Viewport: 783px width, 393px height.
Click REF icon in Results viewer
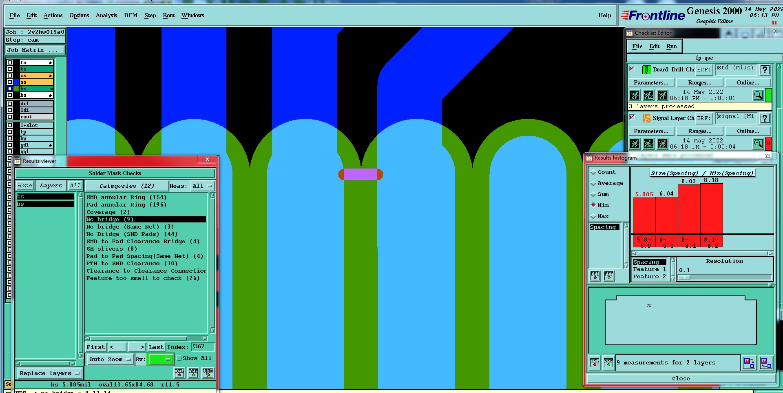[193, 373]
